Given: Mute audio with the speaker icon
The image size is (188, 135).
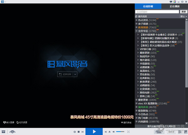Looking at the screenshot, I should 113,132.
